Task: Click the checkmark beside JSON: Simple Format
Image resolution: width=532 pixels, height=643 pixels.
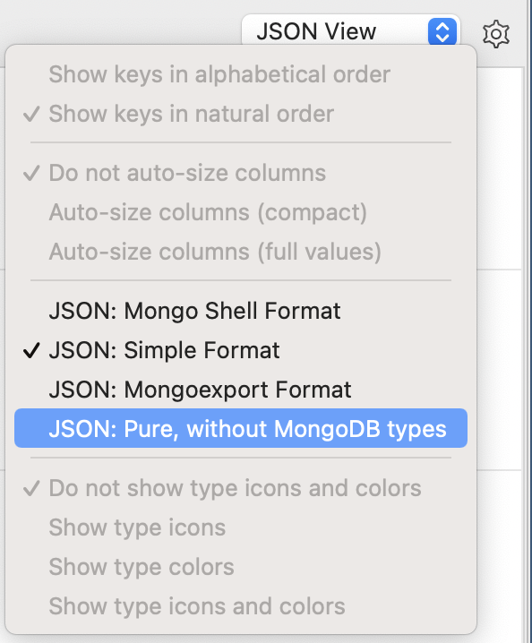Action: (31, 350)
